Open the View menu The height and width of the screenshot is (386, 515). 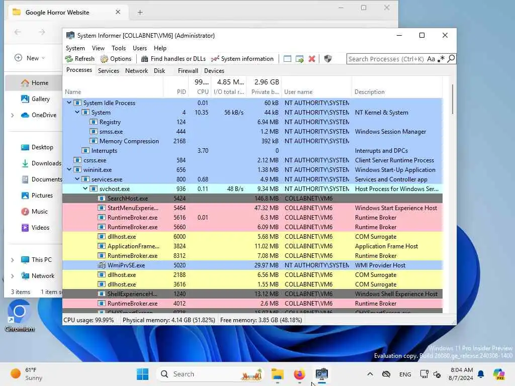[x=98, y=48]
